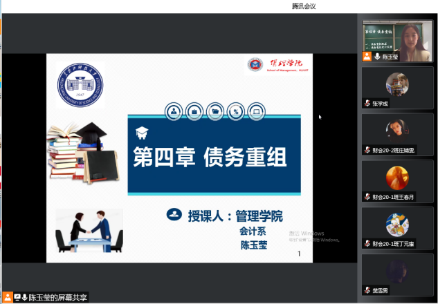
Task: Select the 财会20-2班庄皓雯 participant tile
Action: [397, 134]
